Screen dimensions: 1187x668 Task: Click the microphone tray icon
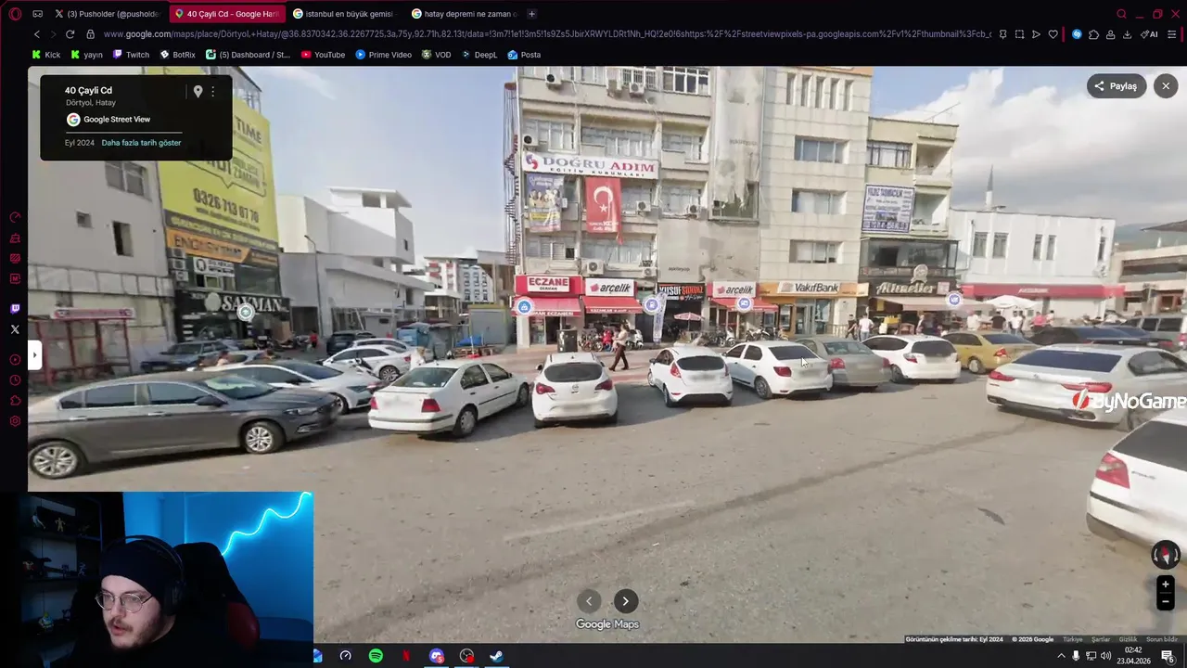pos(1076,656)
